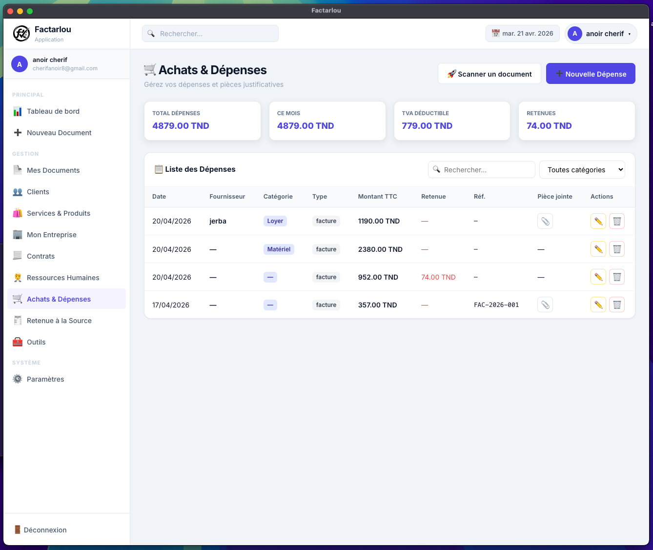Edit the 952.00 TND expense row

tap(598, 277)
